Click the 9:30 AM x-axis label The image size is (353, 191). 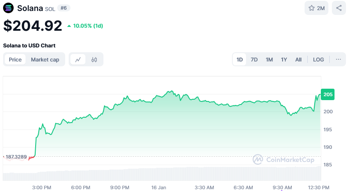tap(282, 187)
